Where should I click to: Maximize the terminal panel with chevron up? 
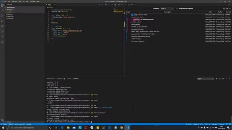[x=226, y=79]
